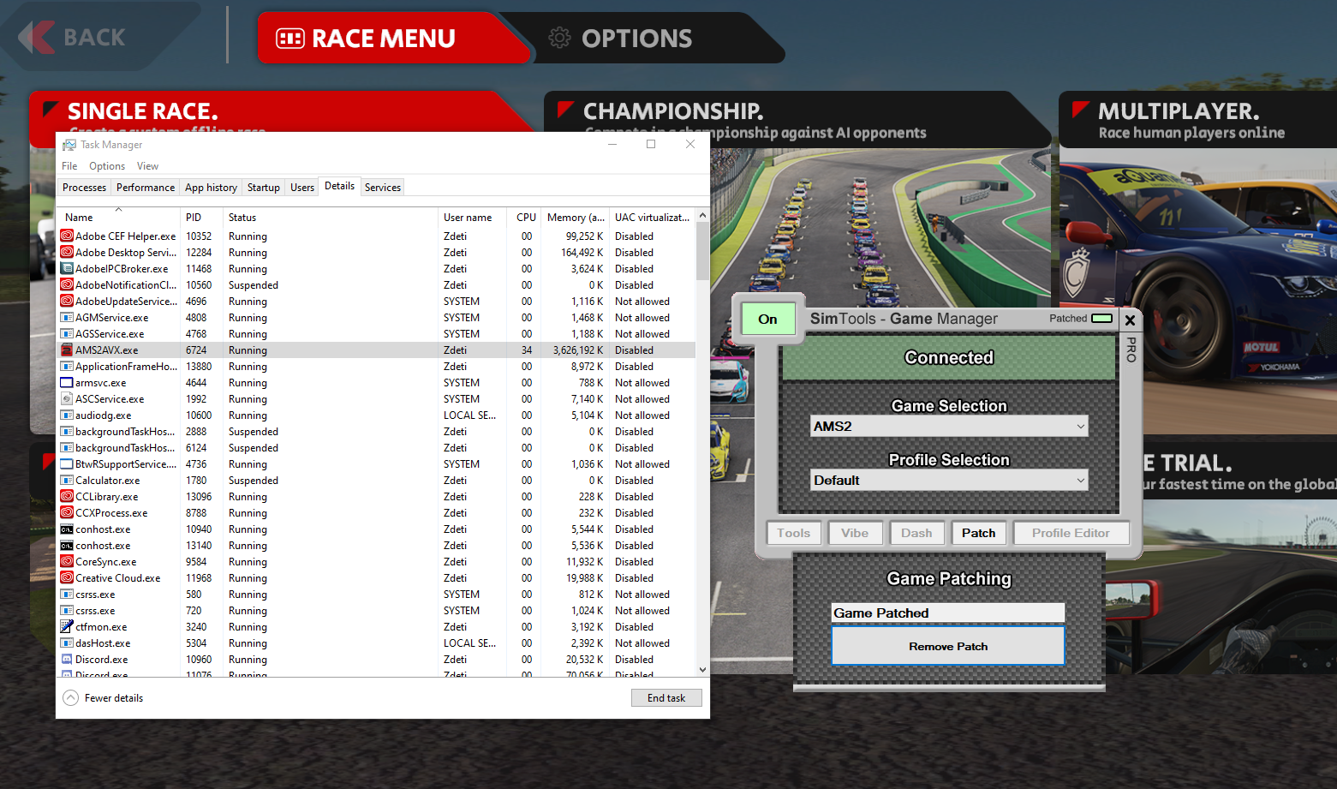The height and width of the screenshot is (789, 1337).
Task: Click the Back arrow icon
Action: 36,38
